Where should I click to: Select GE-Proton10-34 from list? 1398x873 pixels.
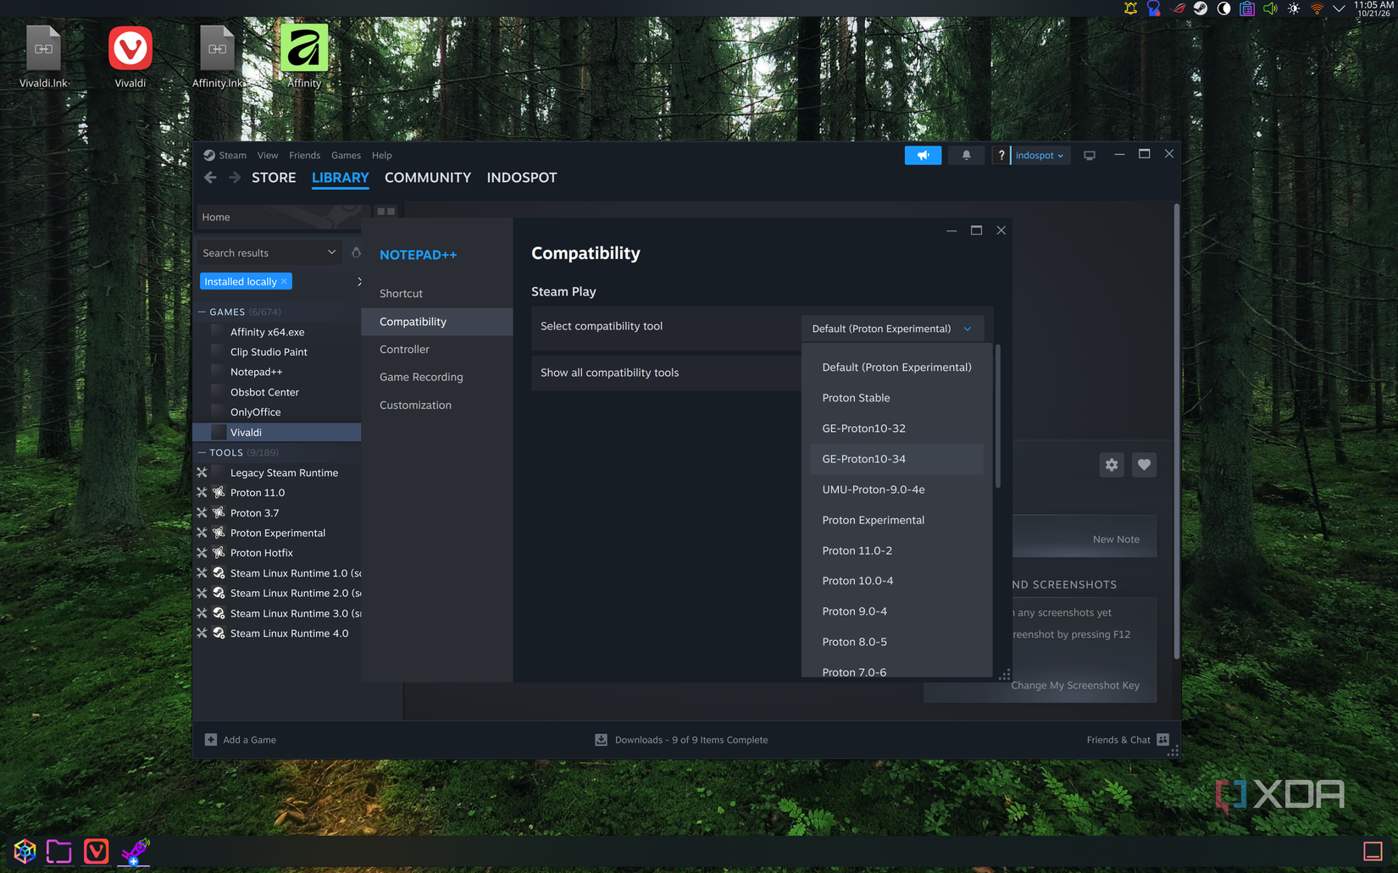click(896, 459)
